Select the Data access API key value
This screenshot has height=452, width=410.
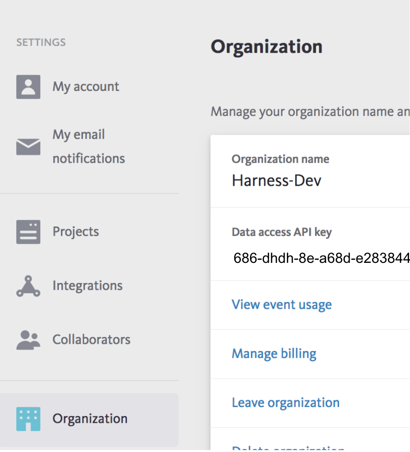click(x=321, y=258)
